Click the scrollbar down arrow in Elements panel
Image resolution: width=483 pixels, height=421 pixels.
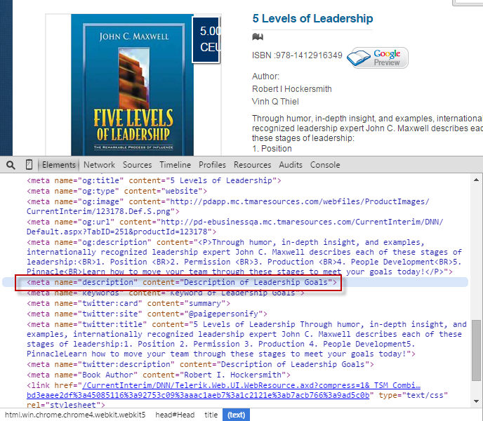(x=476, y=401)
